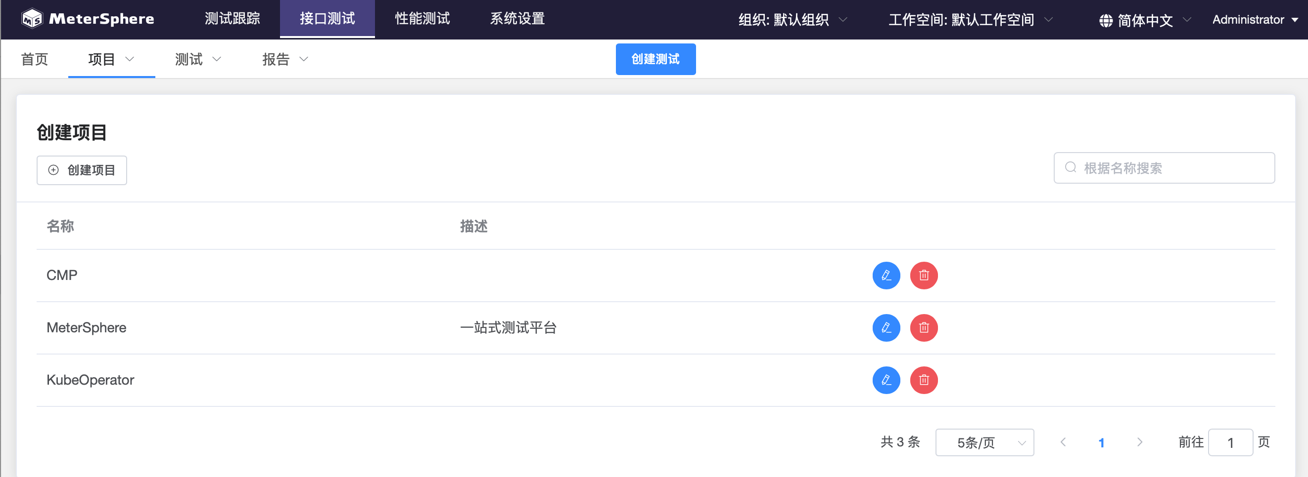Switch to 系统设置 tab
1308x477 pixels.
(x=517, y=19)
